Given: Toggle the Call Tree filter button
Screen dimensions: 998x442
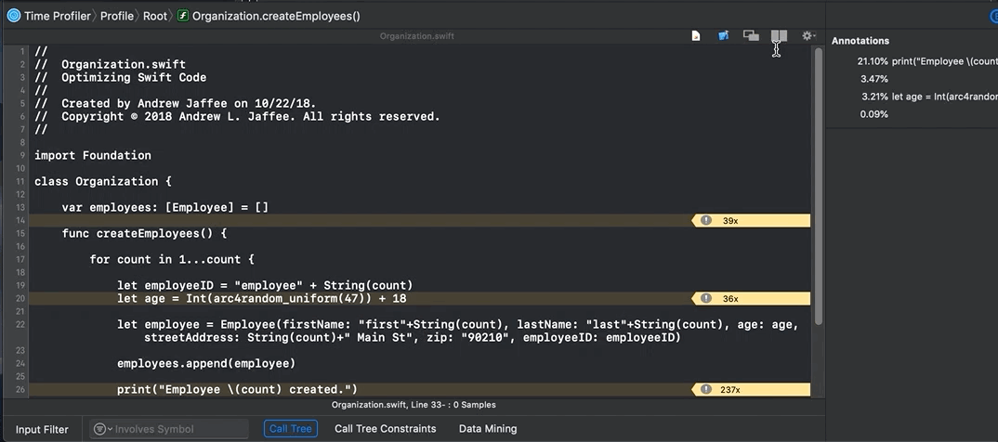Looking at the screenshot, I should point(290,429).
